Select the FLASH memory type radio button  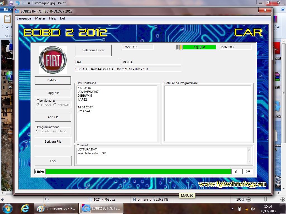tap(38, 105)
